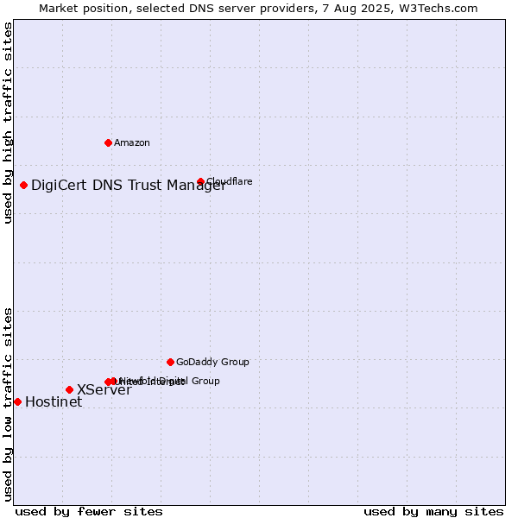Image resolution: width=518 pixels, height=518 pixels.
Task: Click the red data point for Cloudflare
Action: tap(200, 181)
